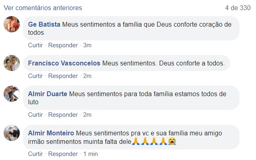Like Almir Duarte's comment with Curtir
The height and width of the screenshot is (160, 256).
pos(35,115)
